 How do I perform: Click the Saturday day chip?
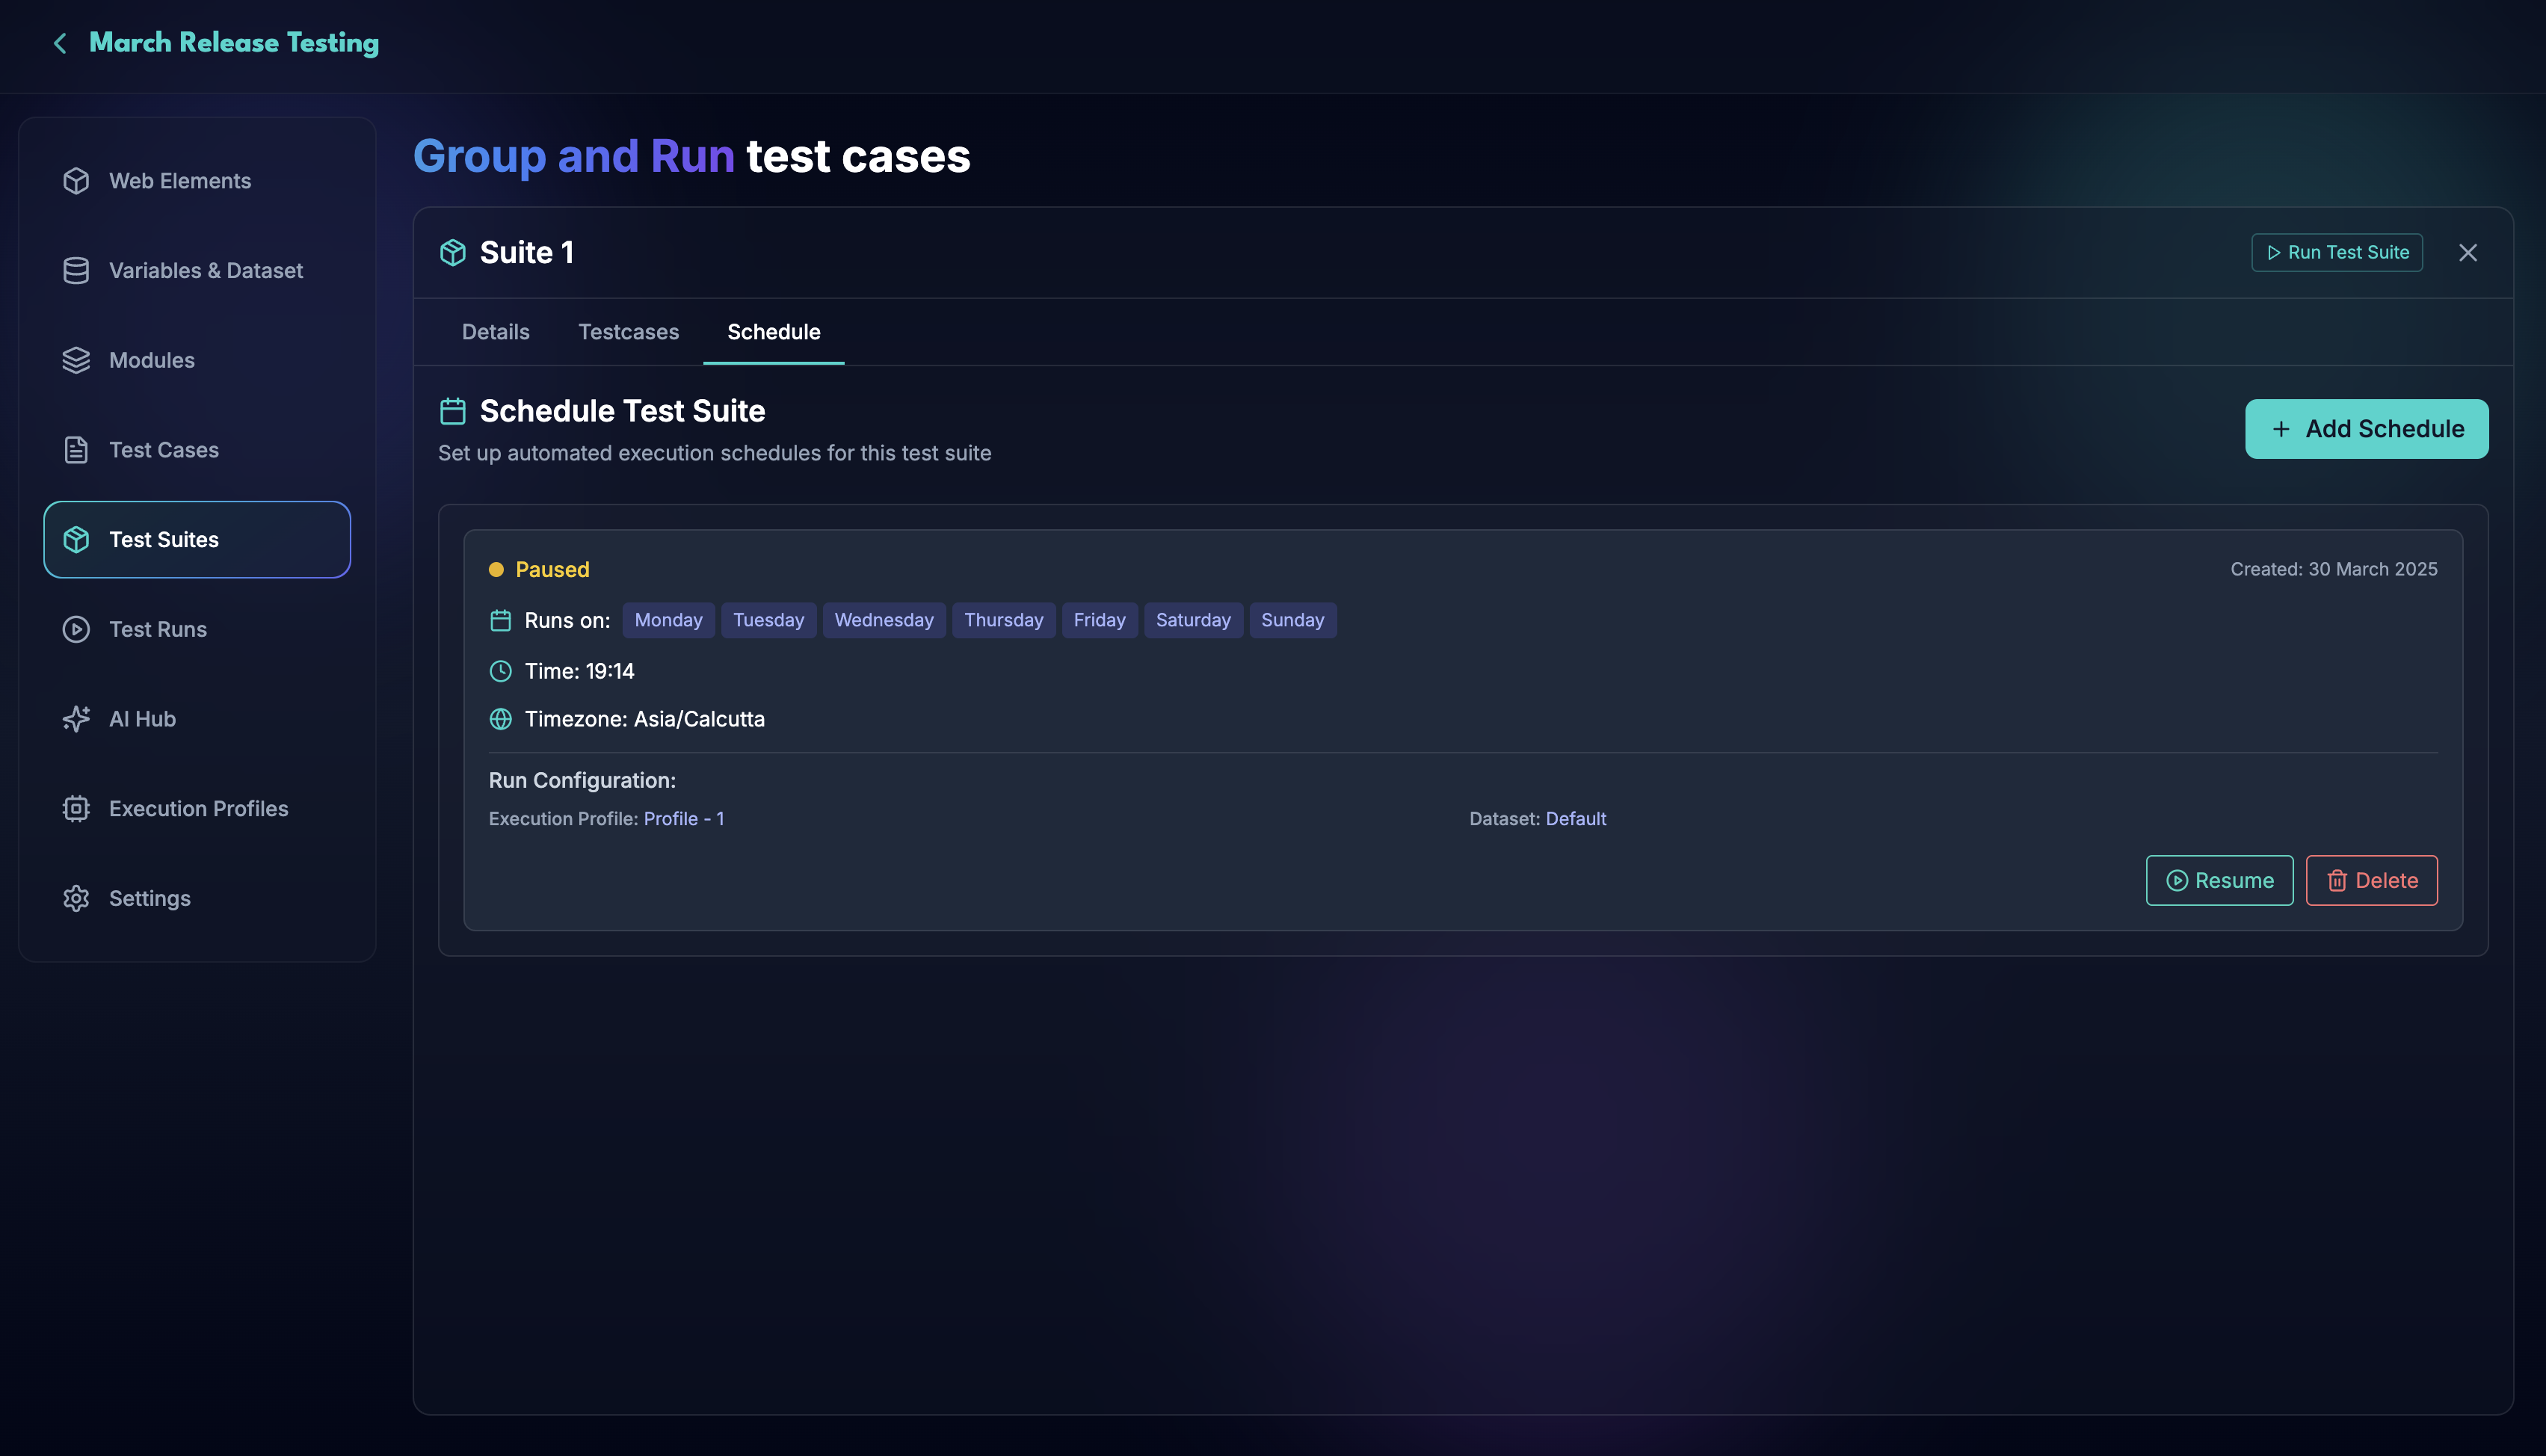[1194, 620]
